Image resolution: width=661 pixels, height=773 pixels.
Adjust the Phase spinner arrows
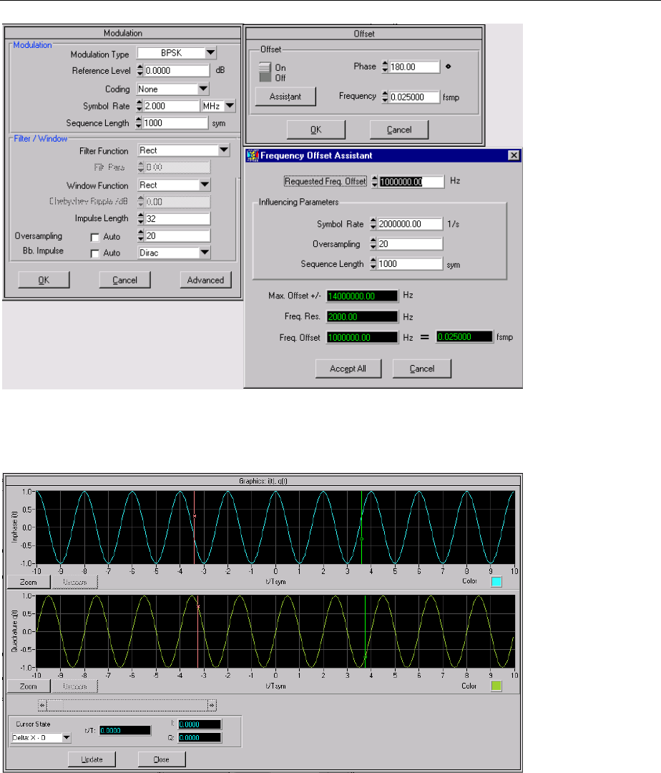pos(385,67)
